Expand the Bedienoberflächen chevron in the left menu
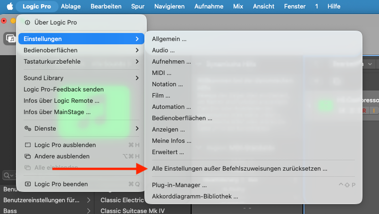Screen dimensions: 379x214 tap(137, 50)
